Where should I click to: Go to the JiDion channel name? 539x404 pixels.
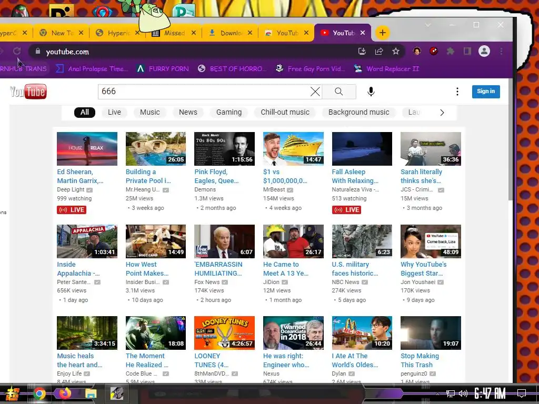(271, 282)
